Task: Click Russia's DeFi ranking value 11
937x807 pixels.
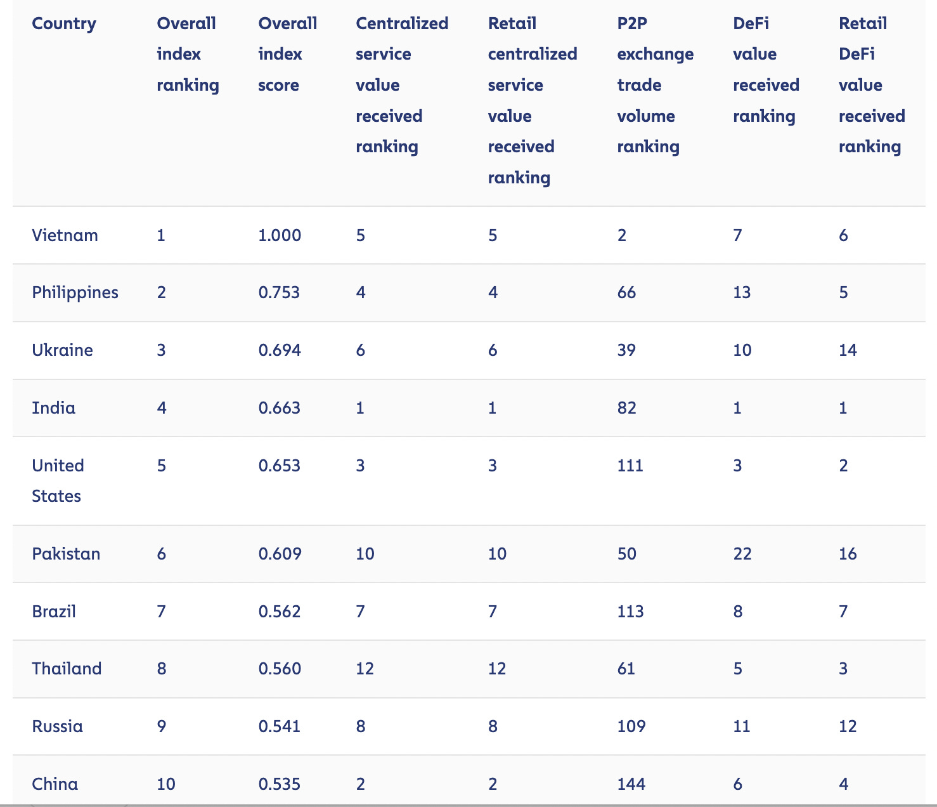Action: pyautogui.click(x=742, y=726)
